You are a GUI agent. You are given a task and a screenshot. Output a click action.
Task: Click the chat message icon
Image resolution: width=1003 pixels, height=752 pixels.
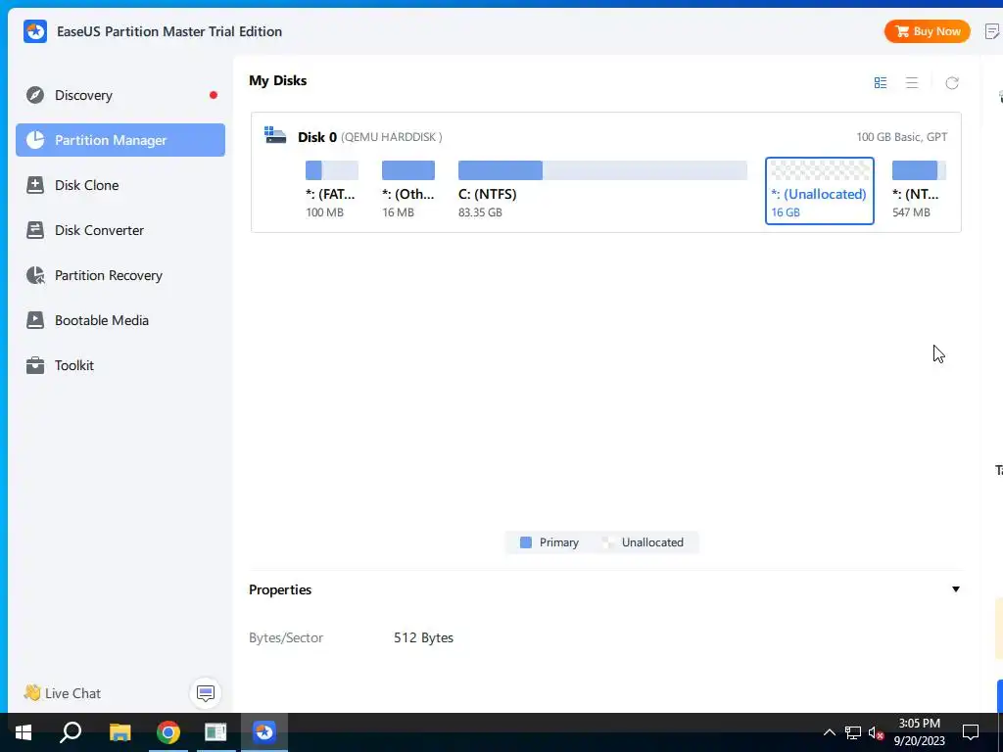pos(206,693)
